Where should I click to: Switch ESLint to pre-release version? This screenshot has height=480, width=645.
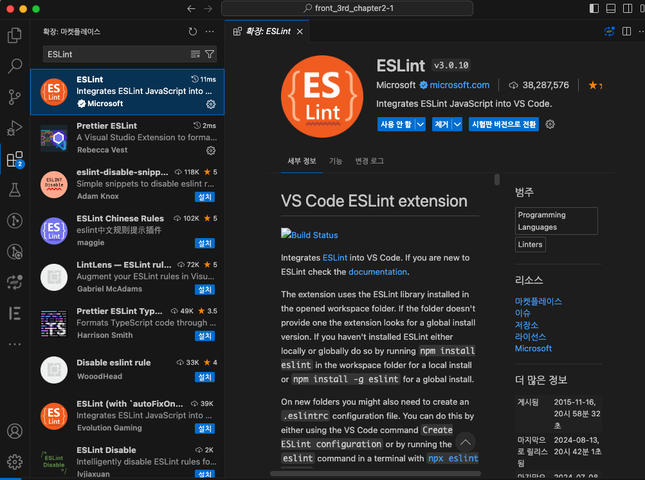coord(504,124)
